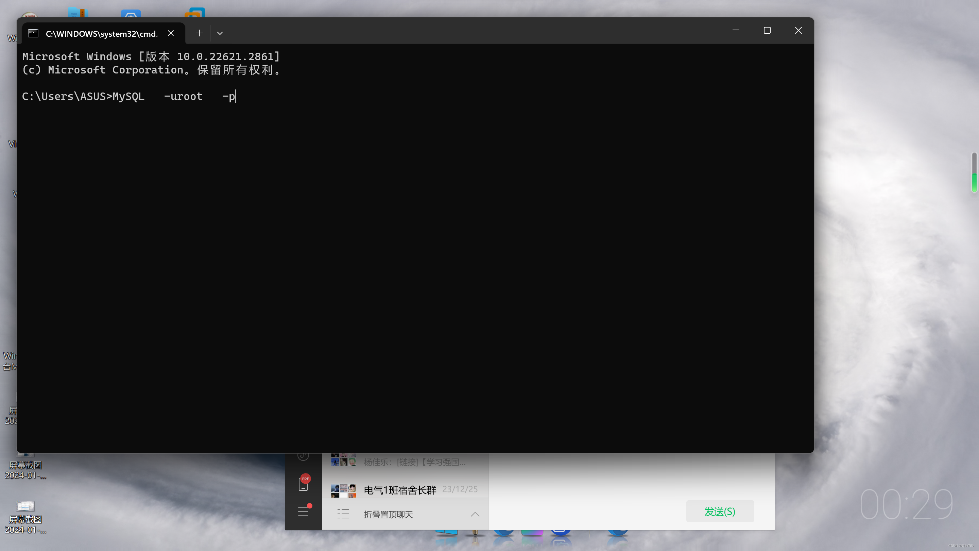Collapse pinned chats with the chevron arrow
The height and width of the screenshot is (551, 979).
(x=475, y=514)
